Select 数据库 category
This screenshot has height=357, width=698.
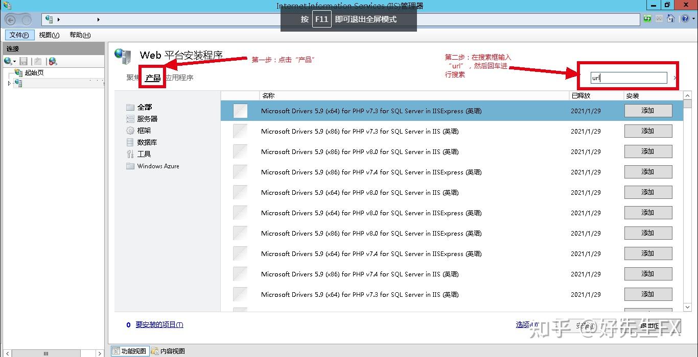pyautogui.click(x=147, y=142)
